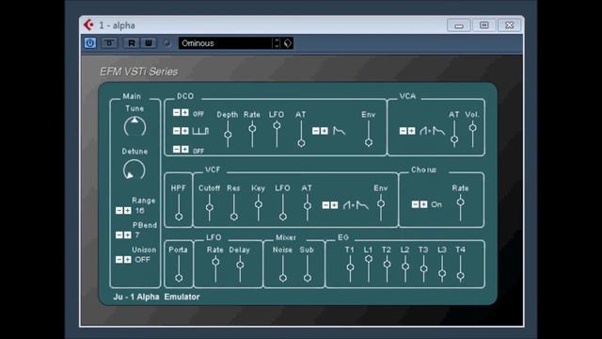The width and height of the screenshot is (602, 339).
Task: Click the HPF slider handle
Action: (x=179, y=217)
